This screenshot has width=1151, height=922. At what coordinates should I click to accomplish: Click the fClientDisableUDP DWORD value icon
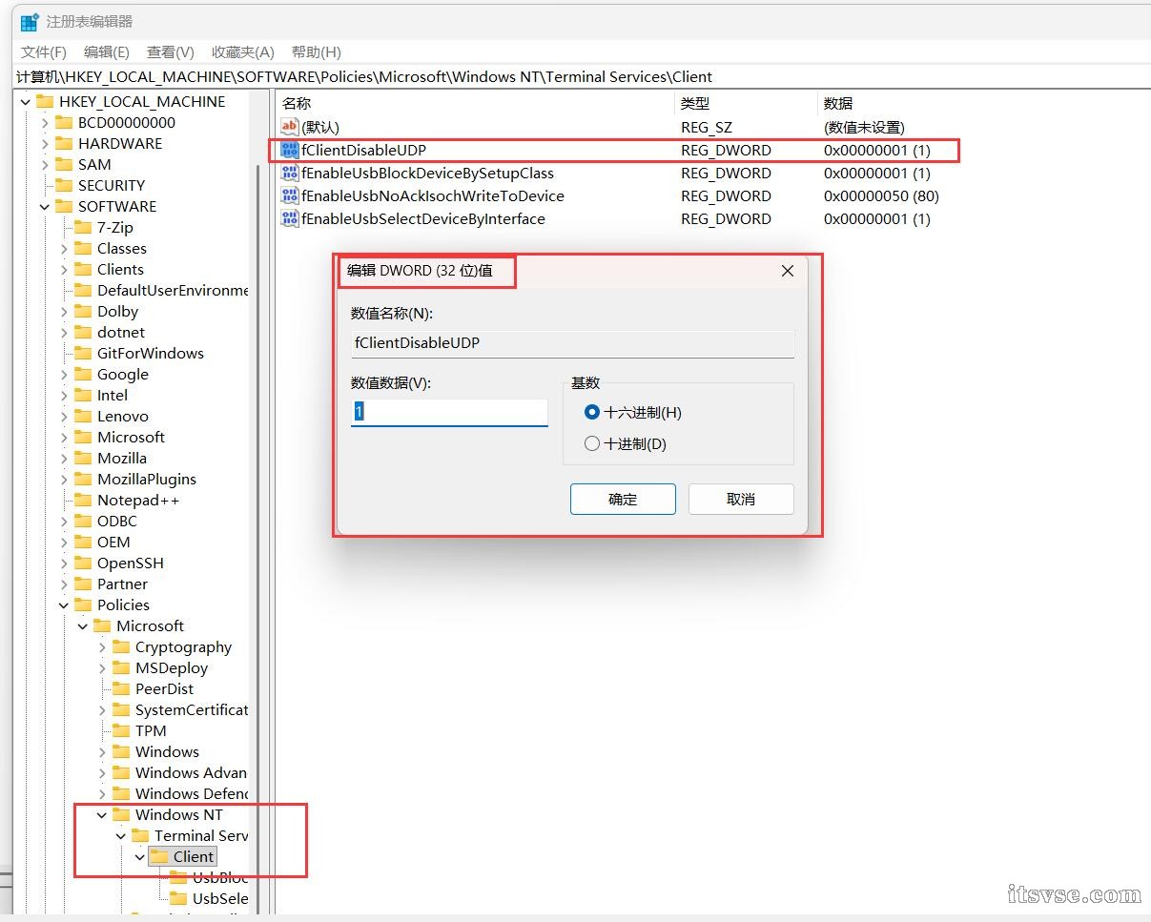tap(290, 151)
